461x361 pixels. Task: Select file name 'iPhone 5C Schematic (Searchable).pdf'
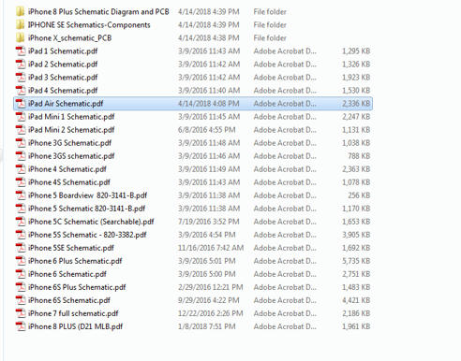point(91,222)
